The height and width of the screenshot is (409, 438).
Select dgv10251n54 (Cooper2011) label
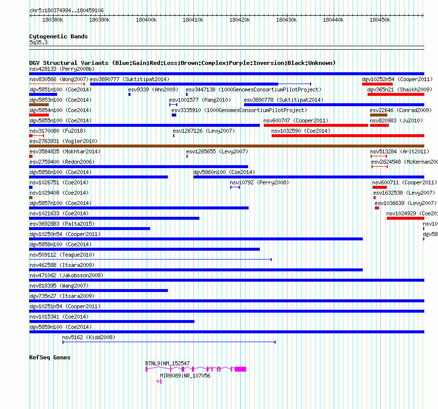coord(65,306)
